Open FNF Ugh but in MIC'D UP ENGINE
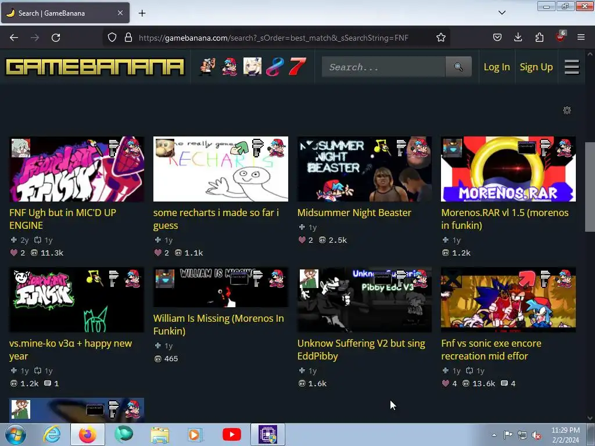The width and height of the screenshot is (595, 446). pos(63,219)
